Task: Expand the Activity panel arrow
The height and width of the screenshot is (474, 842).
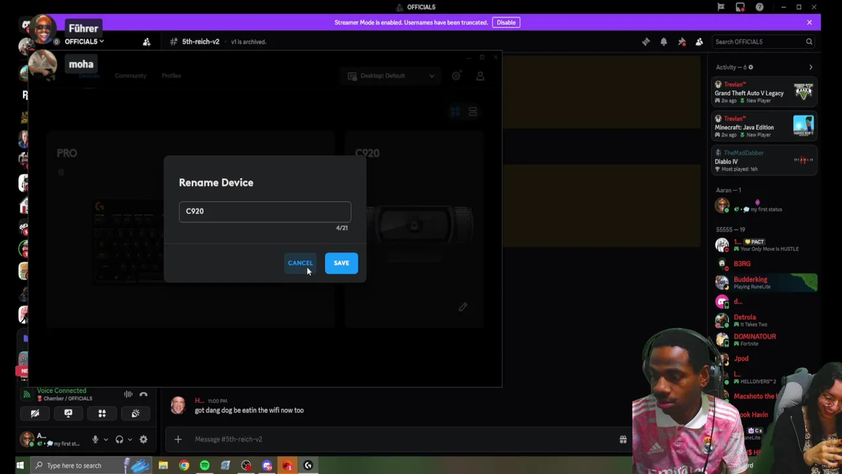Action: pyautogui.click(x=810, y=67)
